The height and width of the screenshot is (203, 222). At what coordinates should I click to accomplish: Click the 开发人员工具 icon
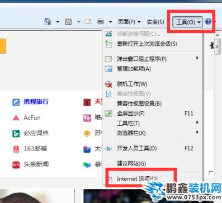[108, 149]
